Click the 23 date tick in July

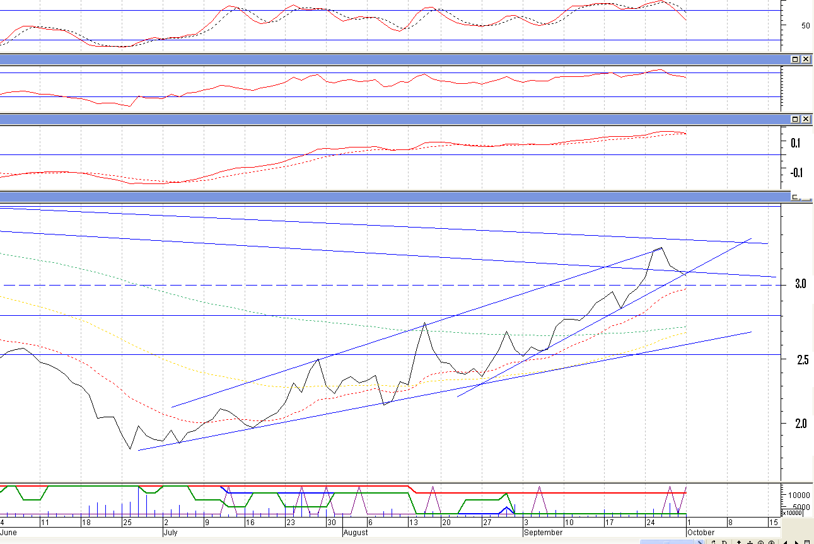(291, 523)
